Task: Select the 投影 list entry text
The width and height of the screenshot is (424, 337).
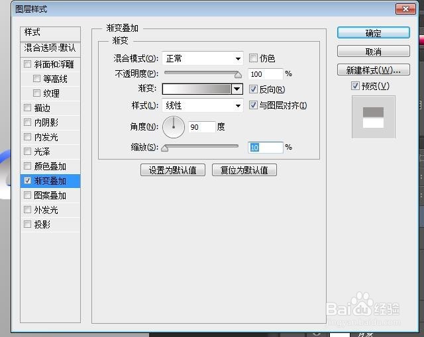Action: (42, 224)
